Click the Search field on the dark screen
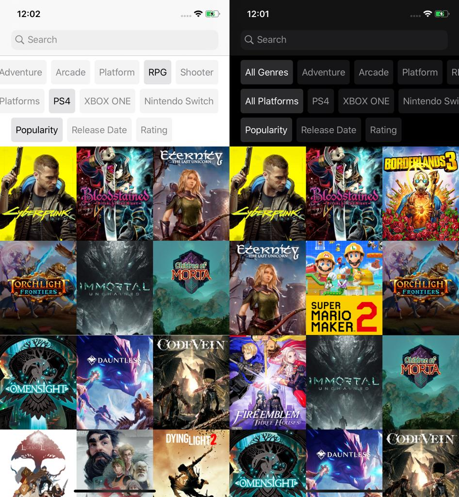Image resolution: width=459 pixels, height=497 pixels. click(344, 40)
